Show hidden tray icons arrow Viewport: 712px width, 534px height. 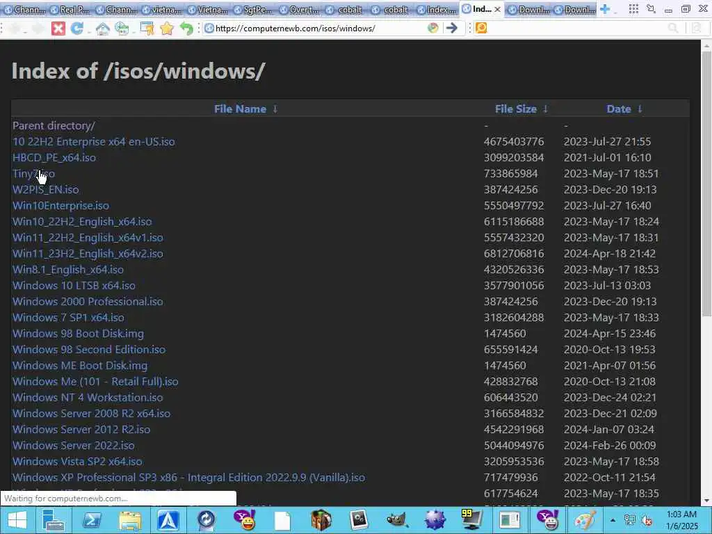click(x=613, y=520)
